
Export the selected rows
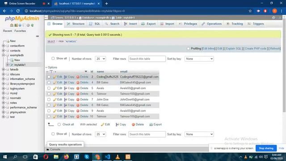point(156,124)
